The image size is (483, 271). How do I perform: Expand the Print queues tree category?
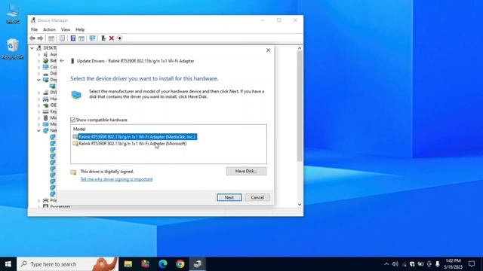(38, 201)
